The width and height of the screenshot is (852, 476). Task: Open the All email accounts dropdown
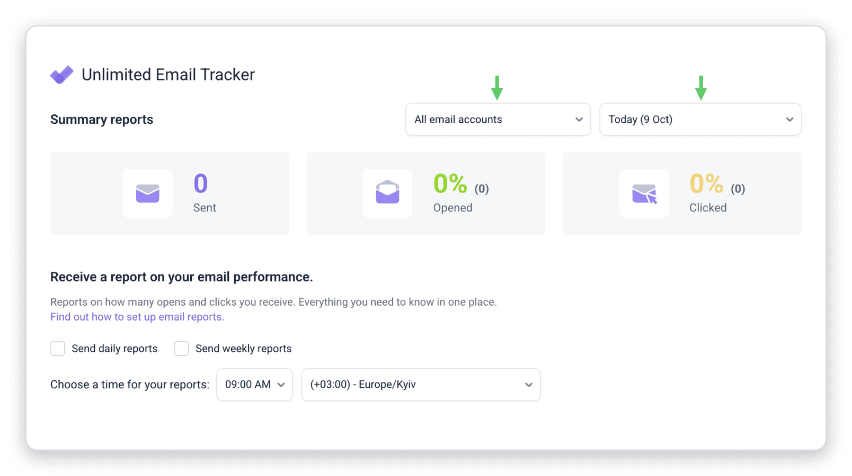[498, 120]
